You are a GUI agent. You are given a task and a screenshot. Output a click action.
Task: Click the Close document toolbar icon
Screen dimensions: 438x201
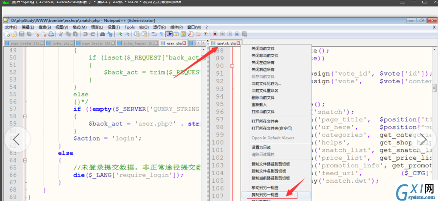click(37, 34)
